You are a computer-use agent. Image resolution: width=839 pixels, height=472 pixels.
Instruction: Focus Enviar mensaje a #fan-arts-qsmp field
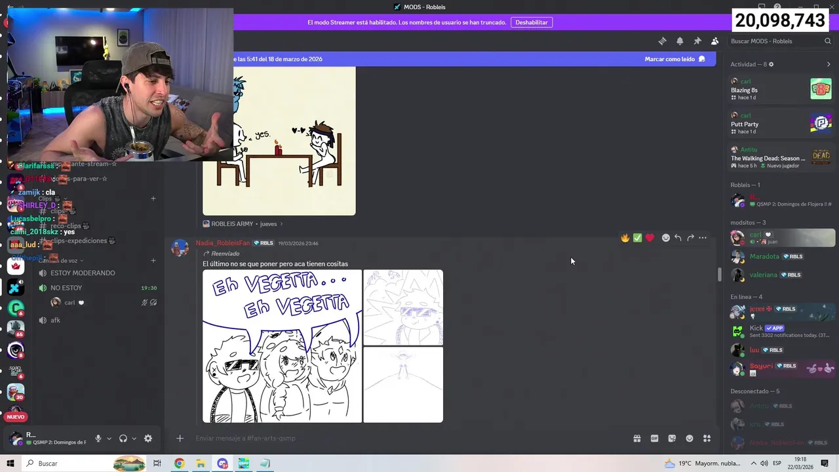(406, 439)
